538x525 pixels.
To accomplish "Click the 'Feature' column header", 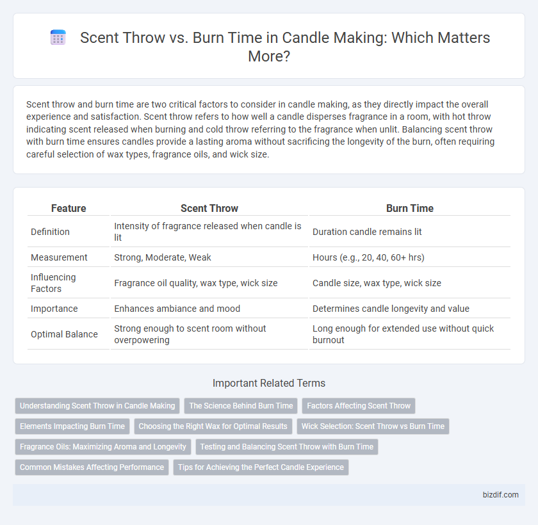I will pyautogui.click(x=69, y=208).
